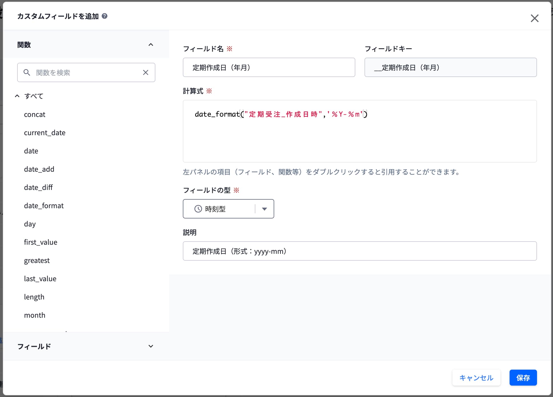Clear the function search box with the X icon

[146, 72]
